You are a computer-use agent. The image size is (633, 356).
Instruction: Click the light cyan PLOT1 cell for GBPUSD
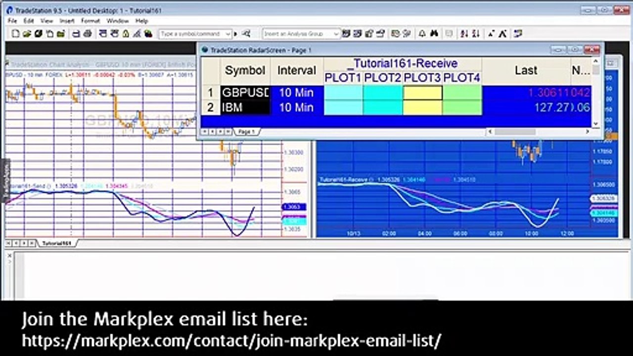(343, 92)
